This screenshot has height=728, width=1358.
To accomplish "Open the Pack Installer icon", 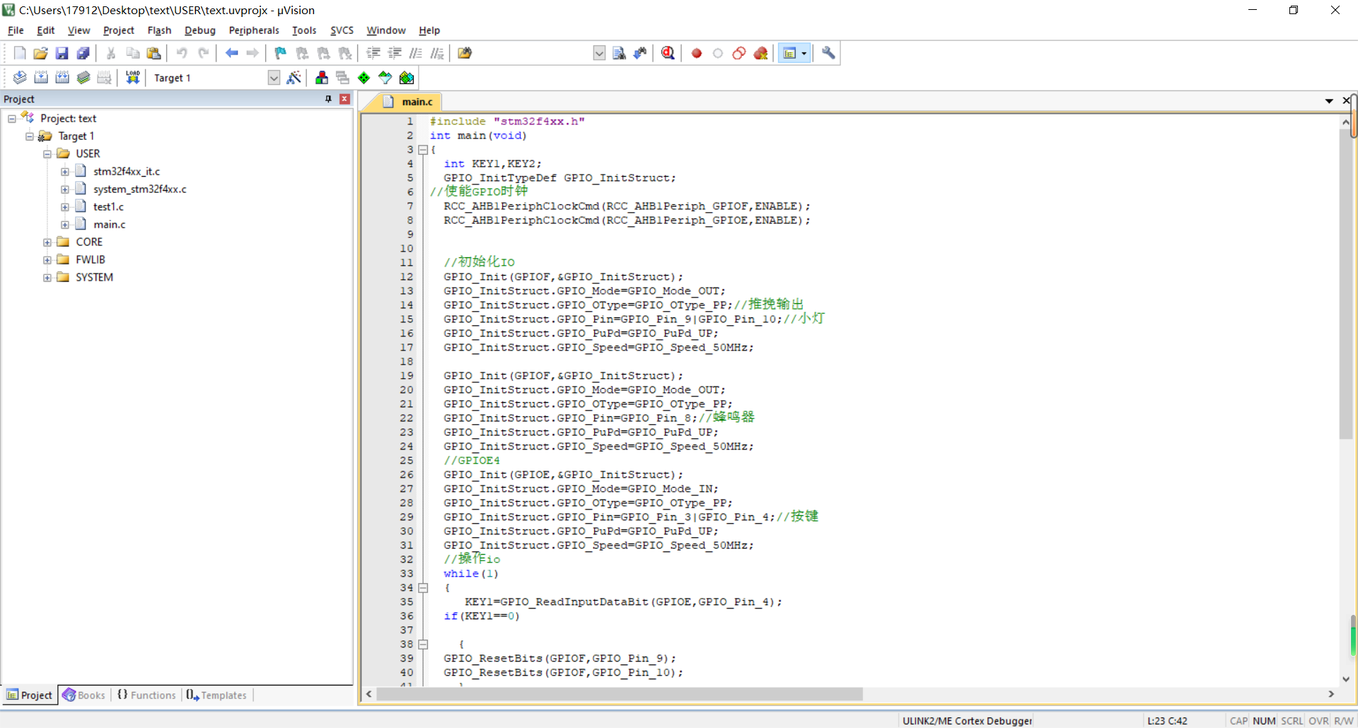I will pyautogui.click(x=407, y=78).
